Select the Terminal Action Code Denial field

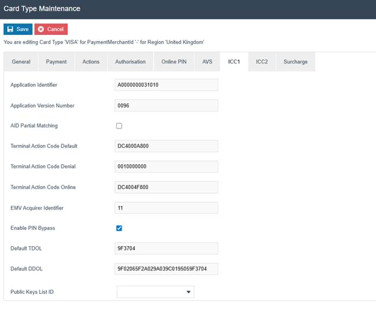tap(166, 167)
